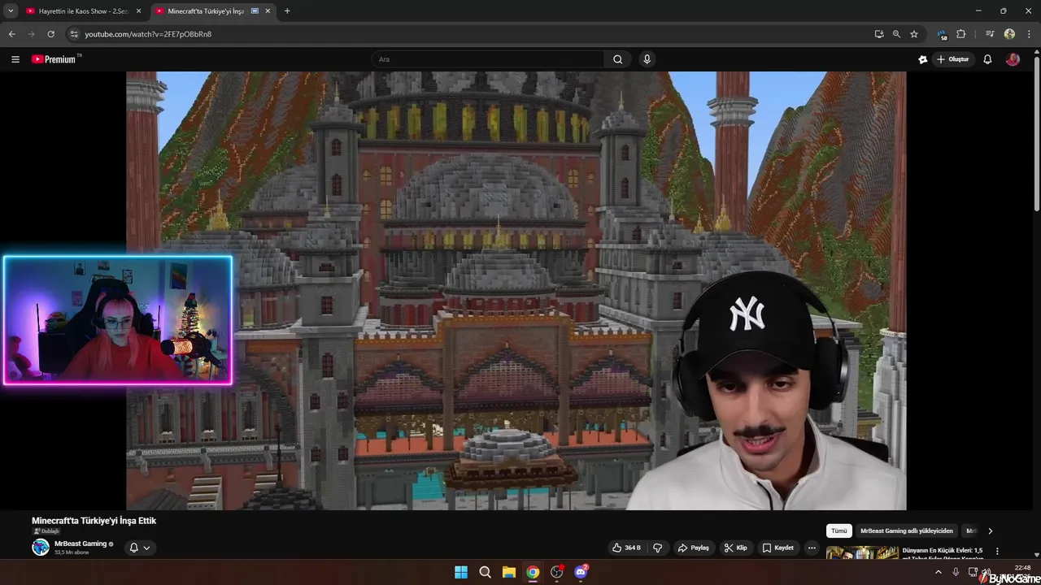Select MrBeast Gaming adlı yükleyiciden chip

(907, 531)
